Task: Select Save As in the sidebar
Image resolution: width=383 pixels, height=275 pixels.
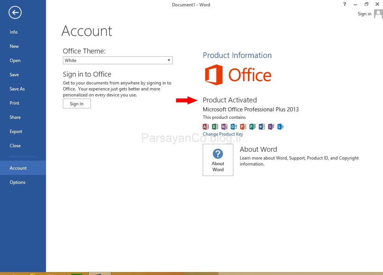Action: pyautogui.click(x=23, y=89)
